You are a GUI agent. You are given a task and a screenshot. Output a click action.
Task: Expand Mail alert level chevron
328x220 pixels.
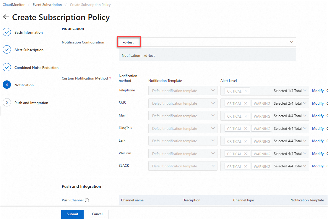305,116
